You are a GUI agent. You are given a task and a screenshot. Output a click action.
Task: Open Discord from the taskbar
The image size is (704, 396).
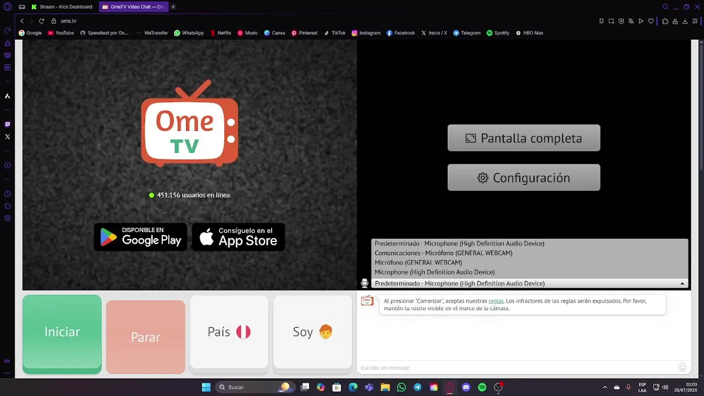[x=466, y=387]
